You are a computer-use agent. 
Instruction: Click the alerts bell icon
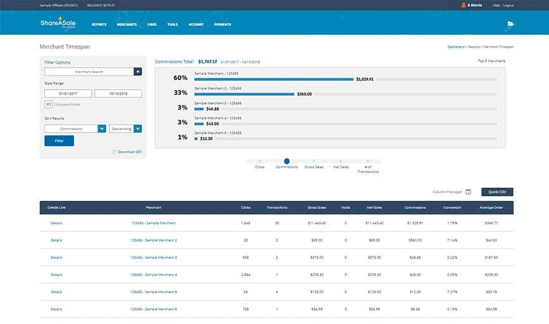click(x=464, y=5)
